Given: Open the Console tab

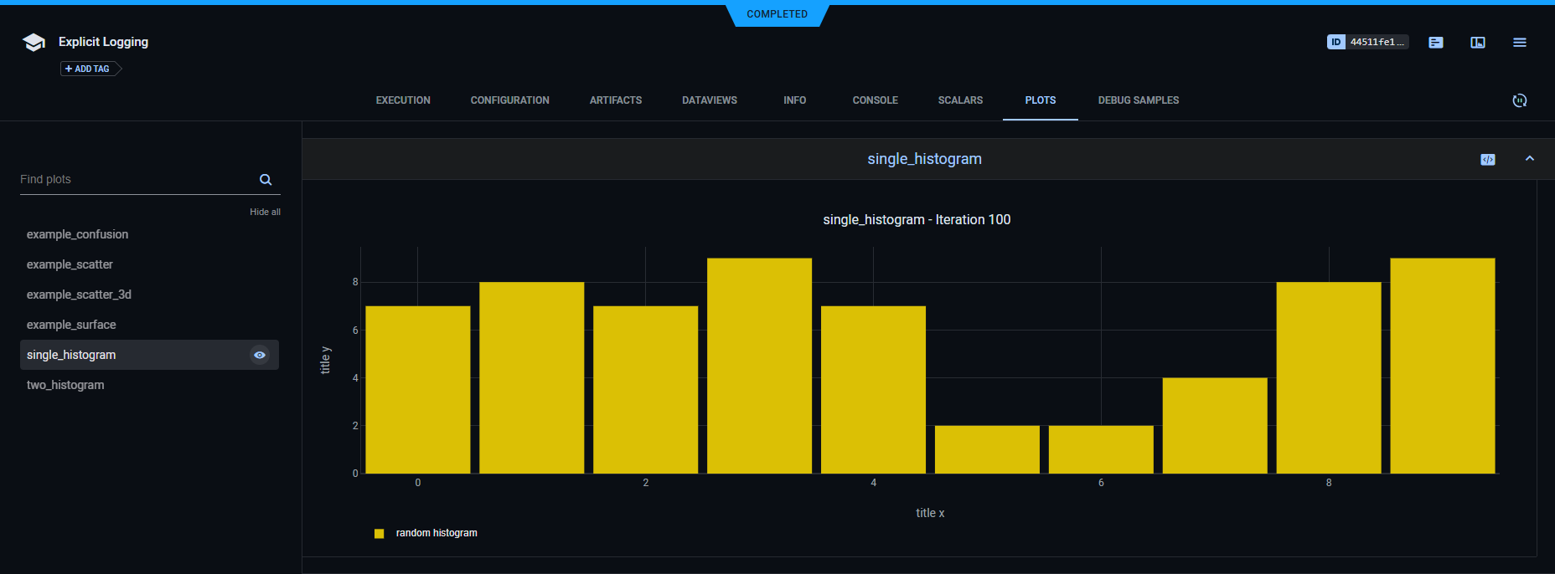Looking at the screenshot, I should point(875,100).
